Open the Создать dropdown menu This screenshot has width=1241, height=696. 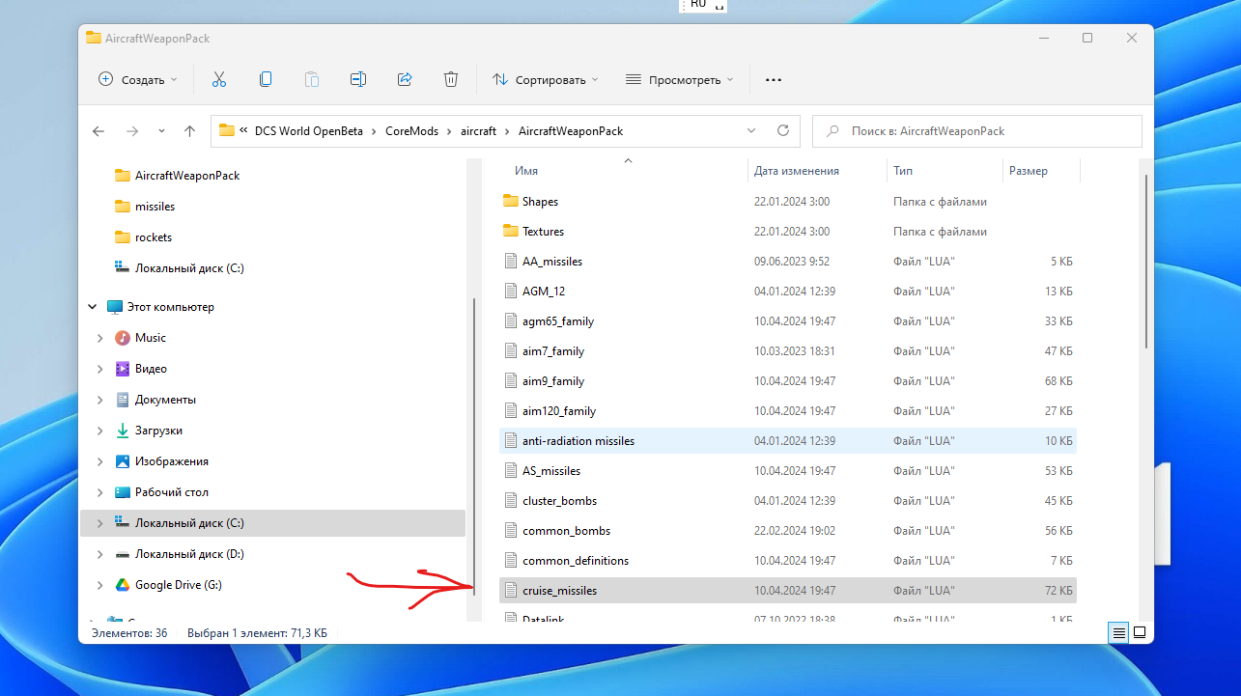click(x=138, y=79)
